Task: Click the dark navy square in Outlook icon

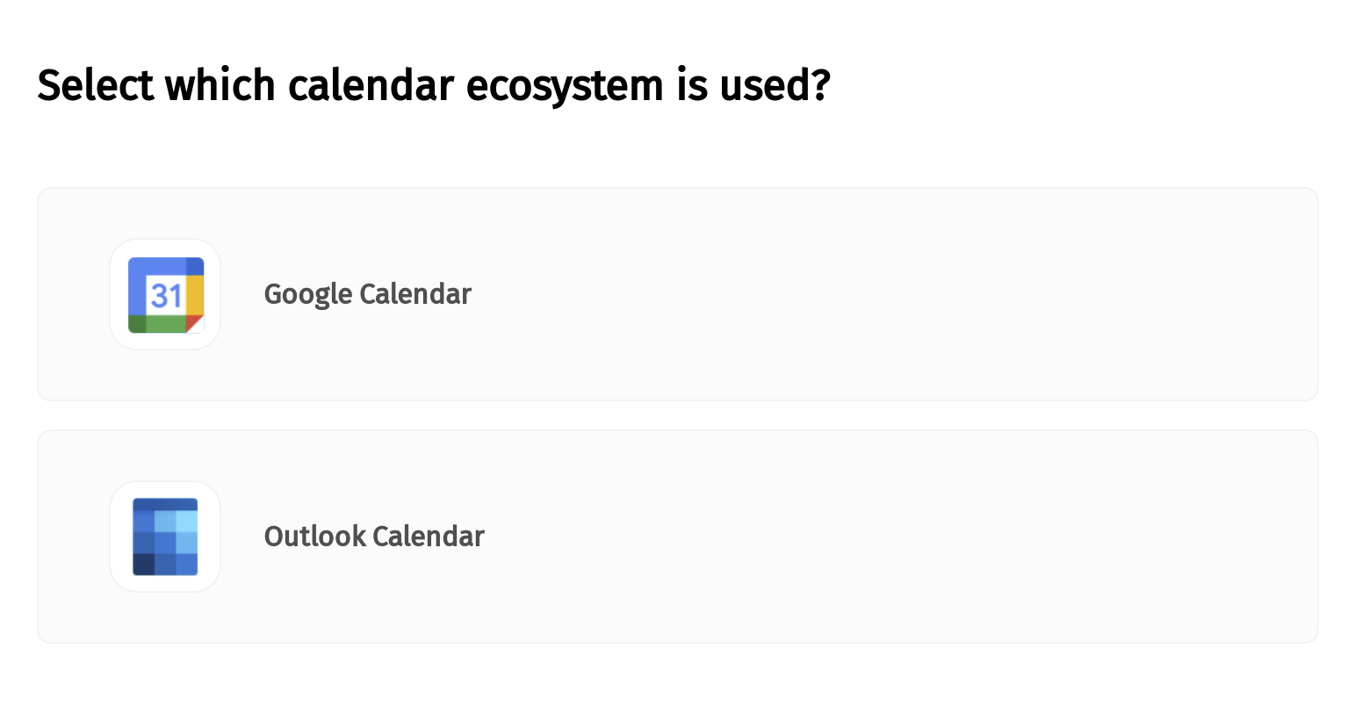Action: (143, 565)
